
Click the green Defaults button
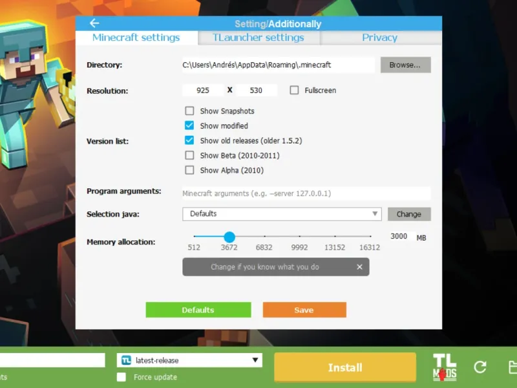pos(198,310)
